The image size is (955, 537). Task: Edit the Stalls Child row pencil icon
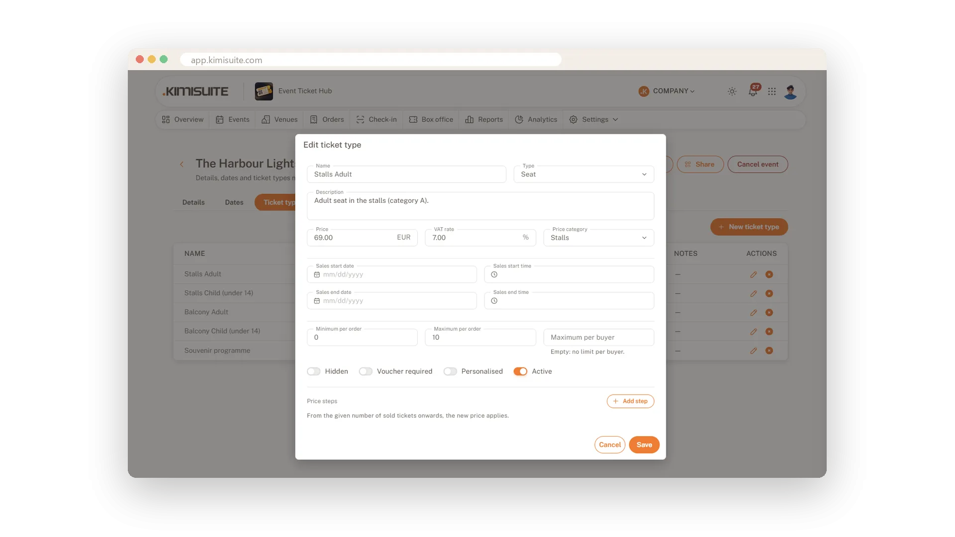(x=754, y=293)
